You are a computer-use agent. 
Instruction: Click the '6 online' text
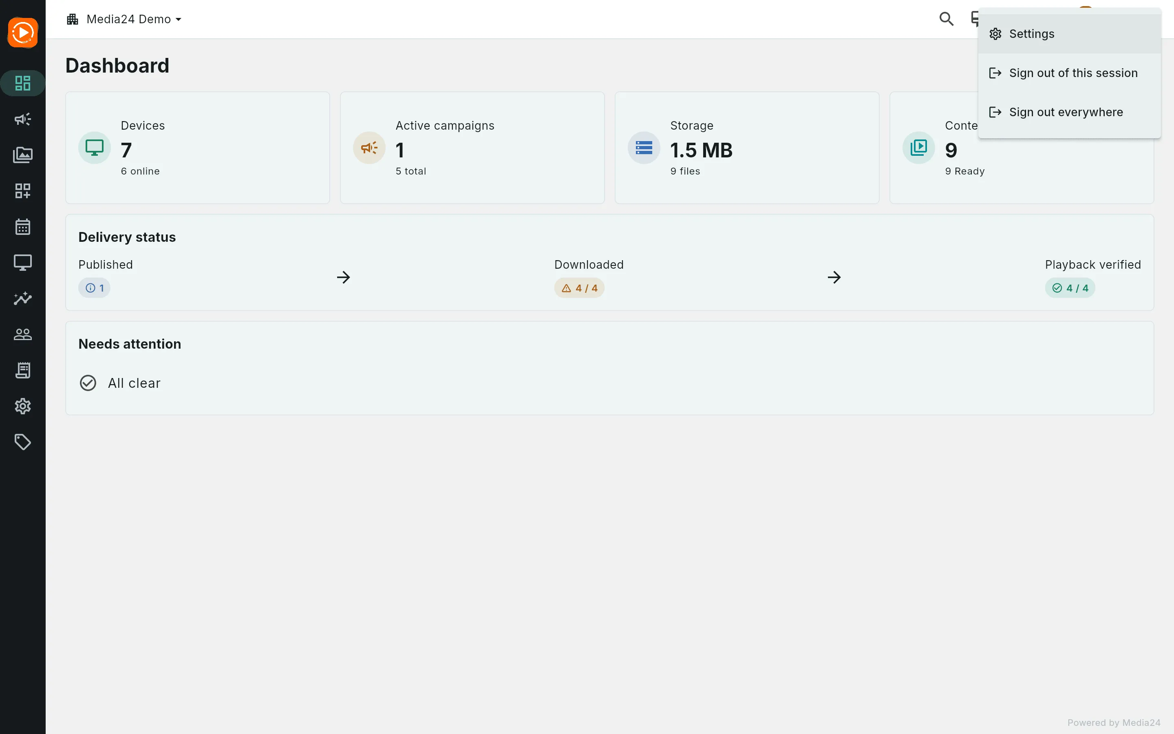coord(140,171)
